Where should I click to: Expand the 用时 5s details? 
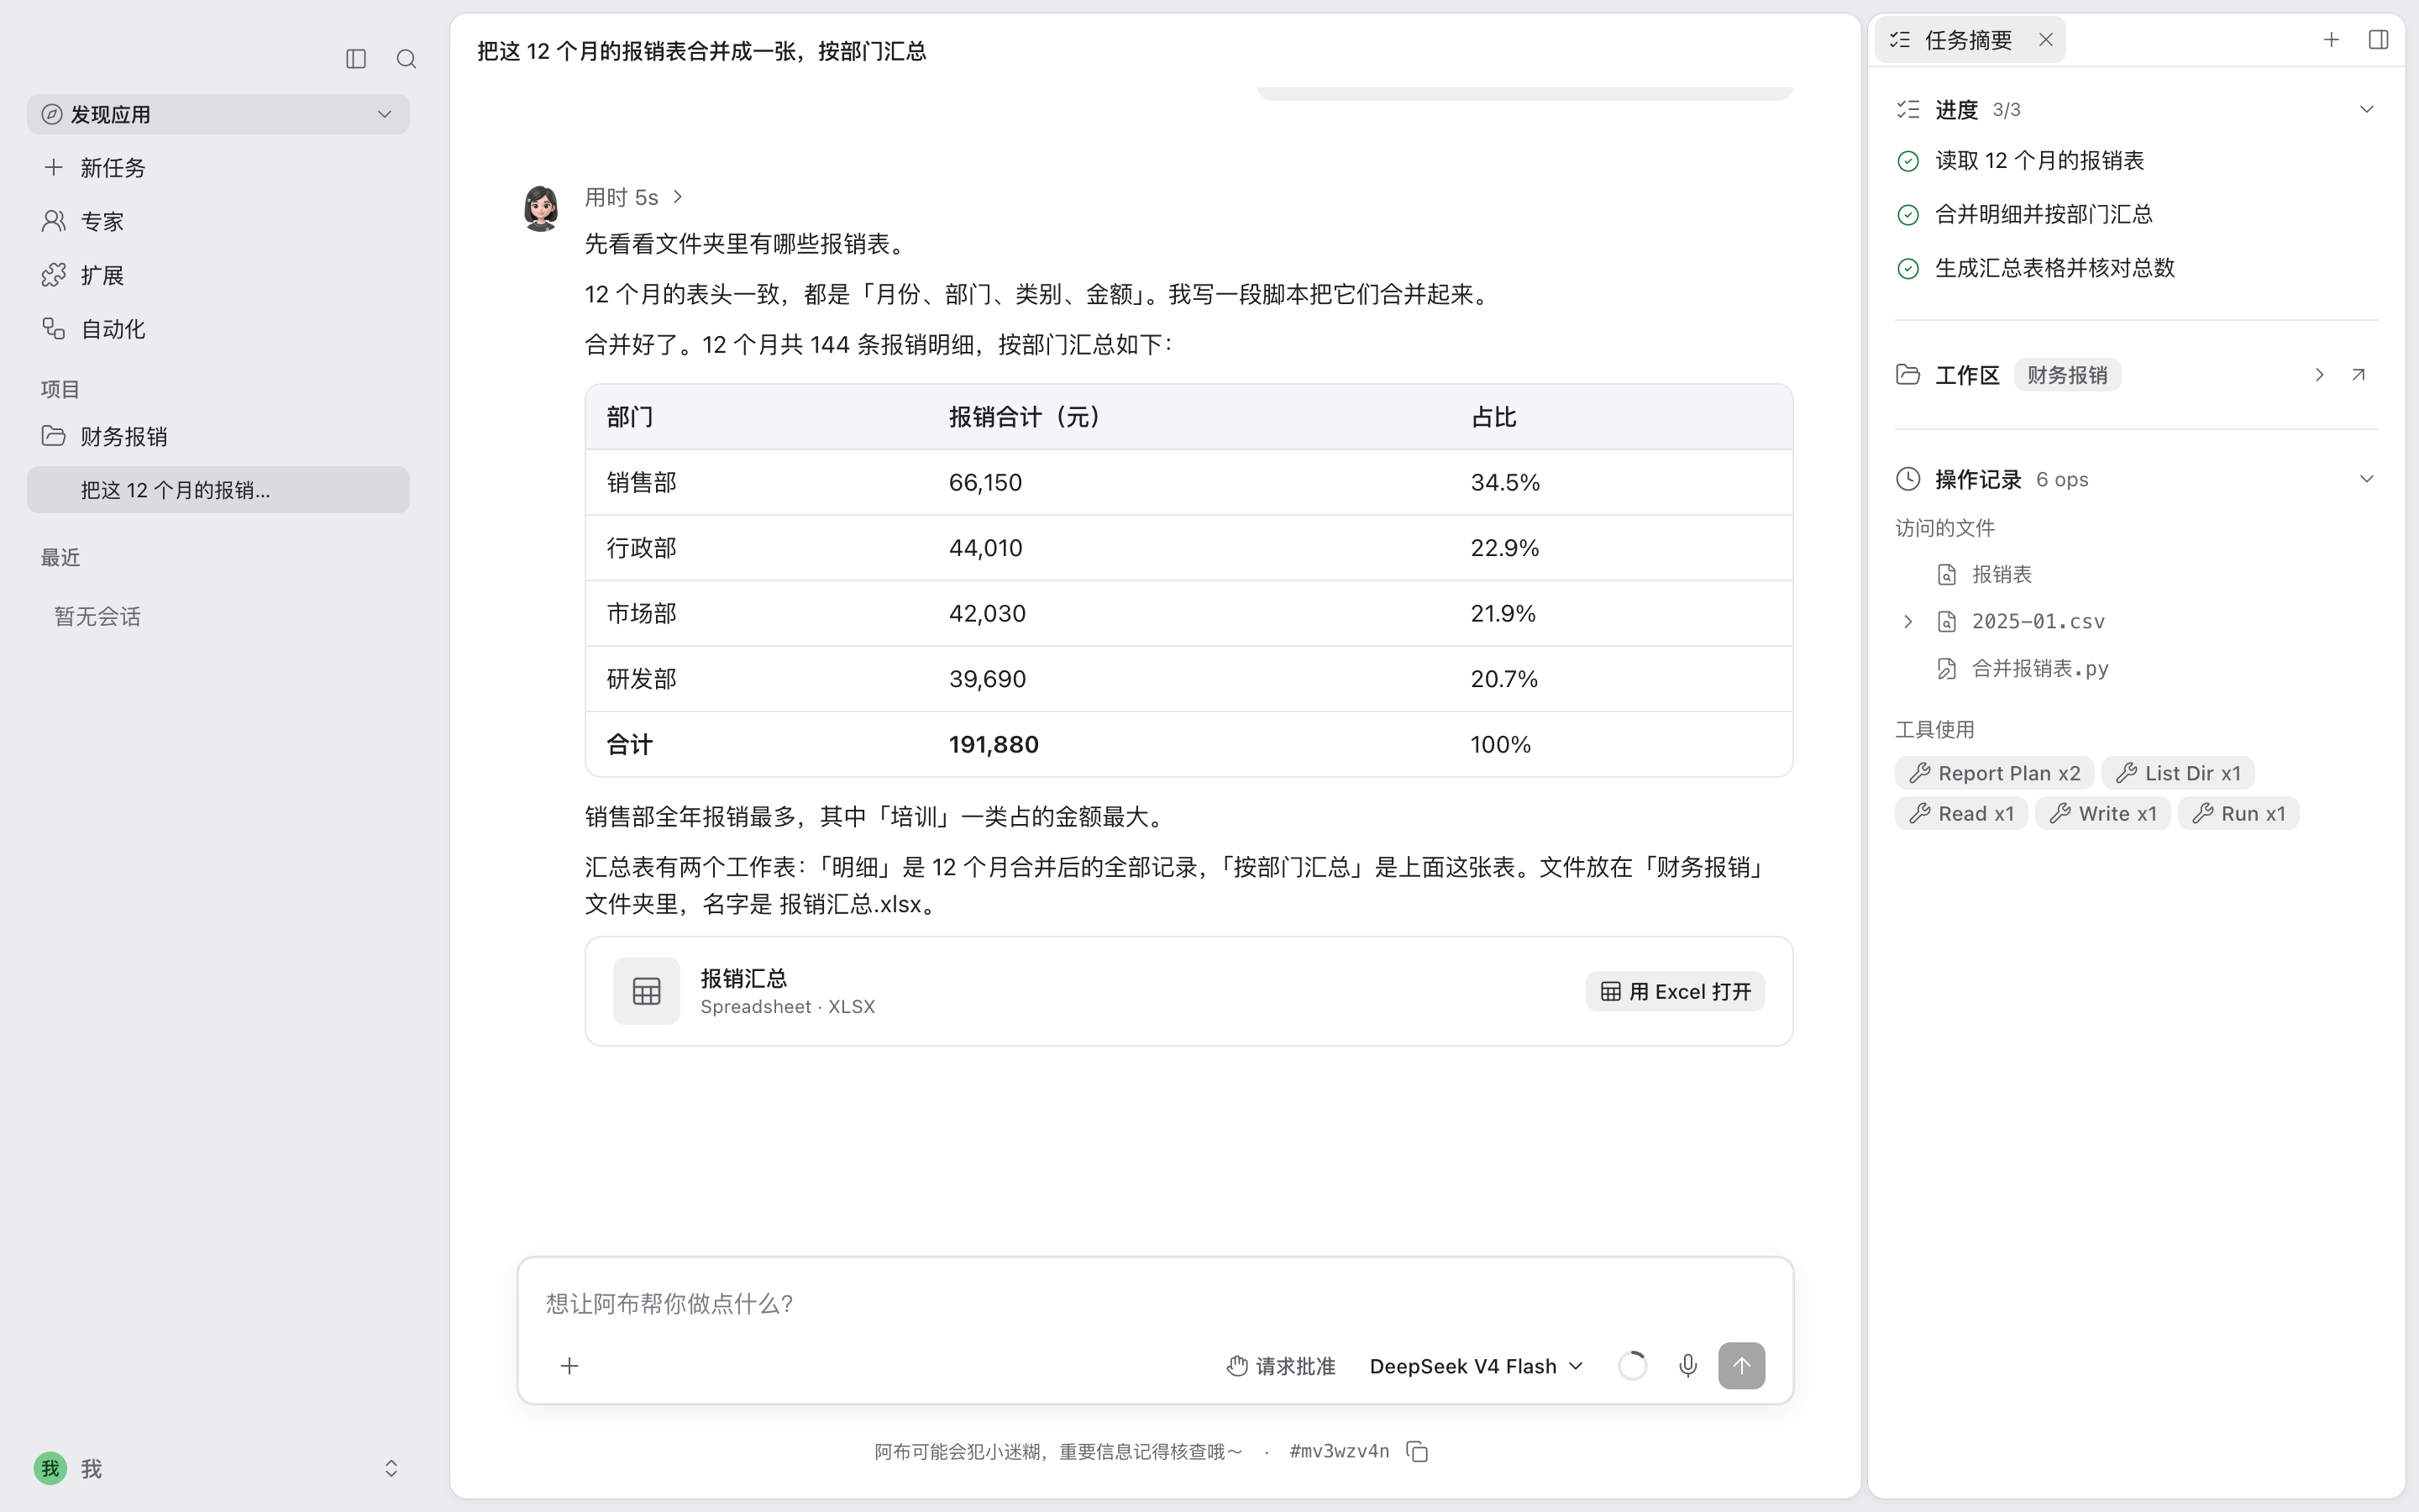pyautogui.click(x=634, y=197)
